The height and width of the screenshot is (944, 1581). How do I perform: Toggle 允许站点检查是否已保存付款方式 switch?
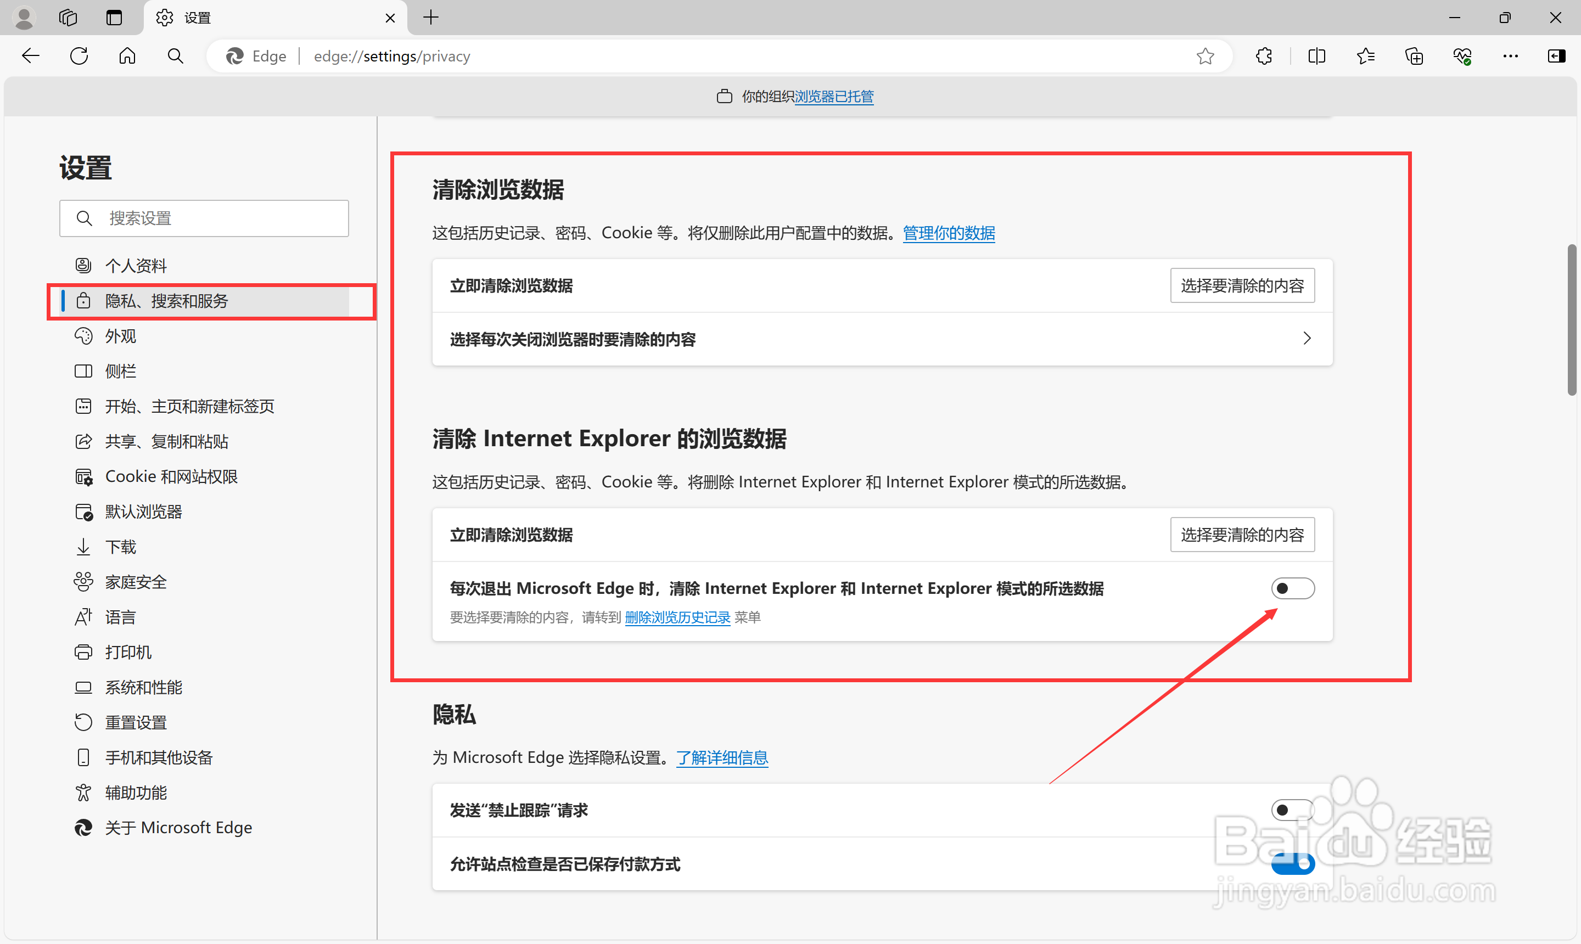(x=1292, y=864)
